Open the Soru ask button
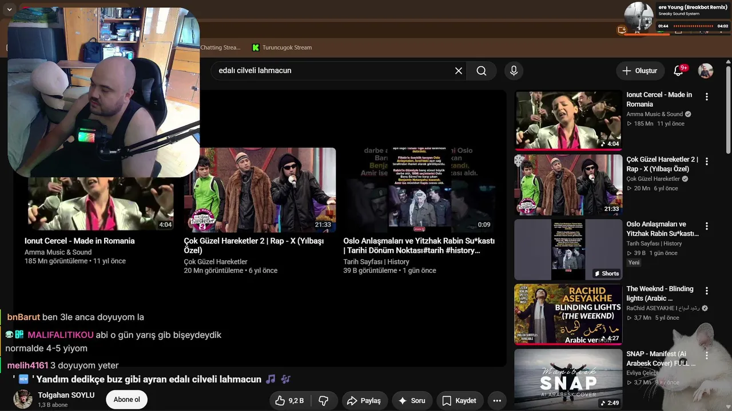Image resolution: width=732 pixels, height=411 pixels. pos(412,401)
